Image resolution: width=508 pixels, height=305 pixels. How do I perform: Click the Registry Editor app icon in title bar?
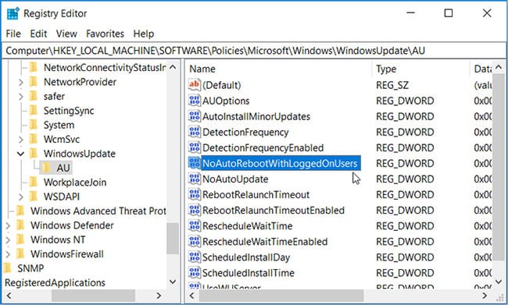(13, 13)
